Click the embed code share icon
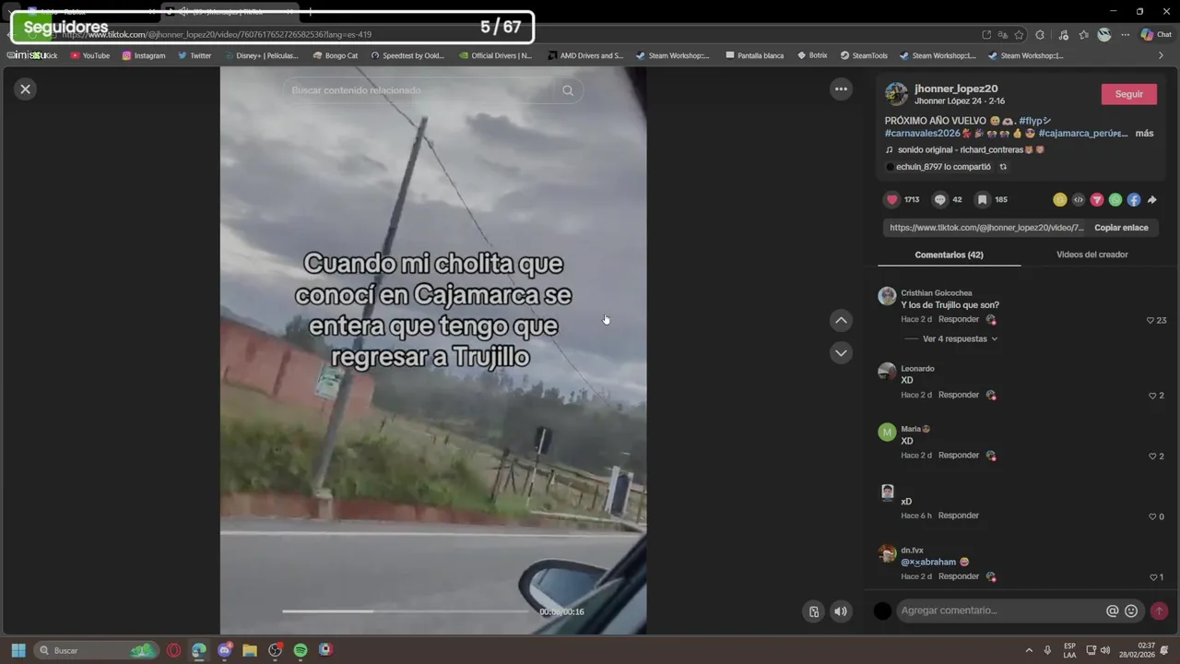 [x=1079, y=199]
